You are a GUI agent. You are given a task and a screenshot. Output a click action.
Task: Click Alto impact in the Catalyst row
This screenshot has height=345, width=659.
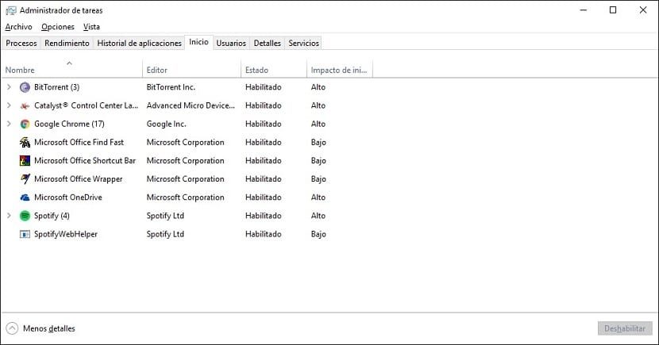[318, 105]
